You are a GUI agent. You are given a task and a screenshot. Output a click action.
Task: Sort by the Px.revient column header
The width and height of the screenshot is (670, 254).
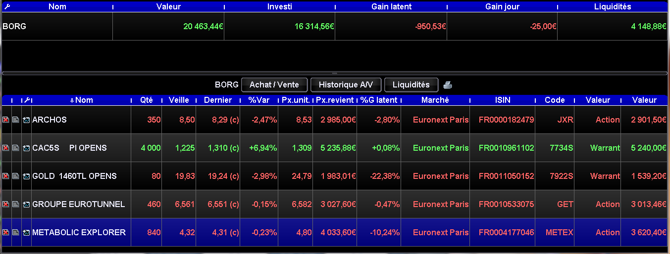[335, 100]
